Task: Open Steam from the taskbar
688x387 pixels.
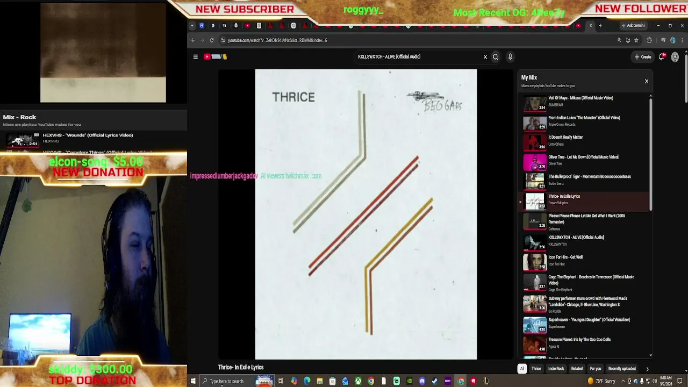Action: pyautogui.click(x=435, y=381)
